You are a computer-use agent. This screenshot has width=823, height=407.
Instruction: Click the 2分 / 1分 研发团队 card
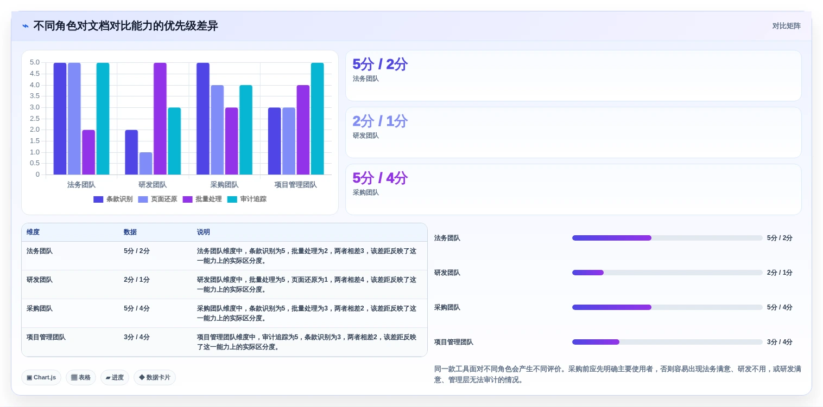(x=573, y=133)
